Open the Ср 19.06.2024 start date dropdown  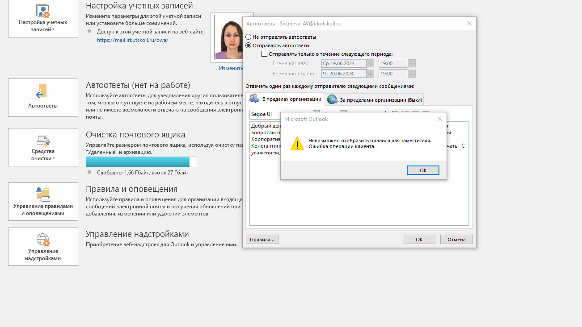[x=370, y=63]
